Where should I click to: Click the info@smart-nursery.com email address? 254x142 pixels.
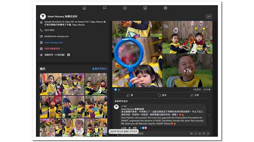coord(56,36)
